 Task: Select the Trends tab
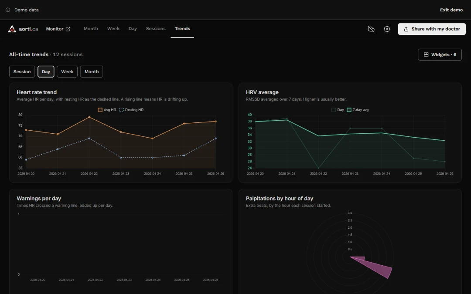(x=182, y=28)
